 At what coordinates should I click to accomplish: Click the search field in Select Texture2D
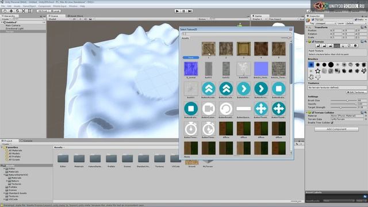[236, 34]
